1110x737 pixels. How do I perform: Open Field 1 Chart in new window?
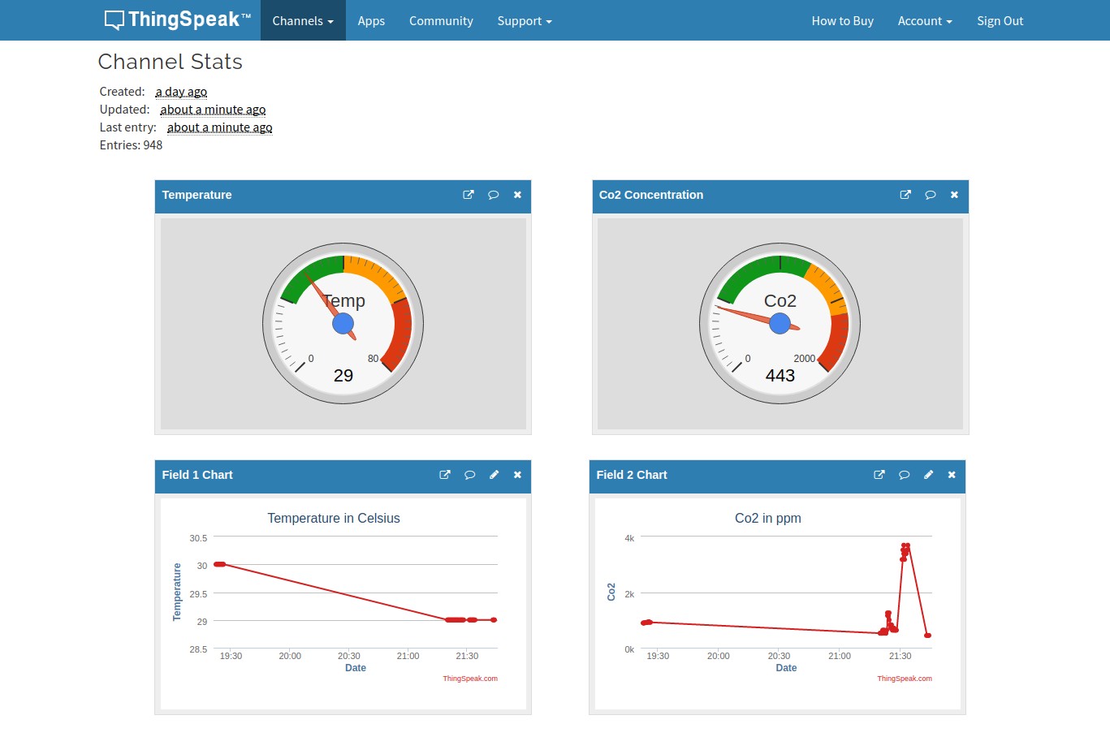click(445, 475)
